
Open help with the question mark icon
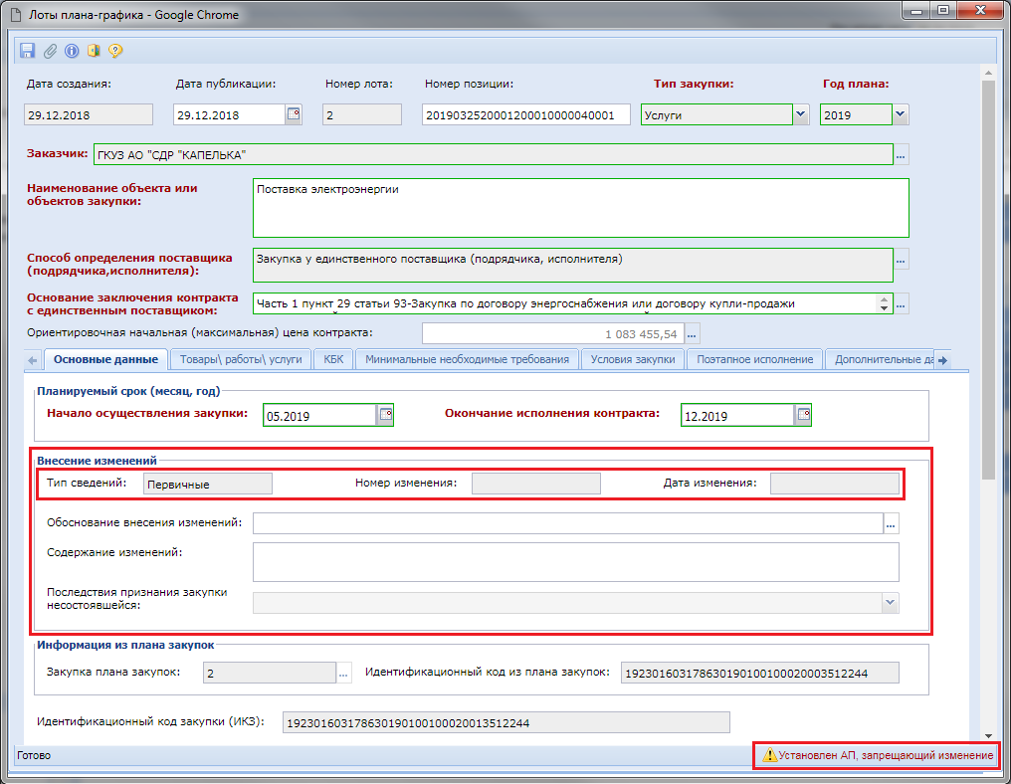pyautogui.click(x=115, y=51)
